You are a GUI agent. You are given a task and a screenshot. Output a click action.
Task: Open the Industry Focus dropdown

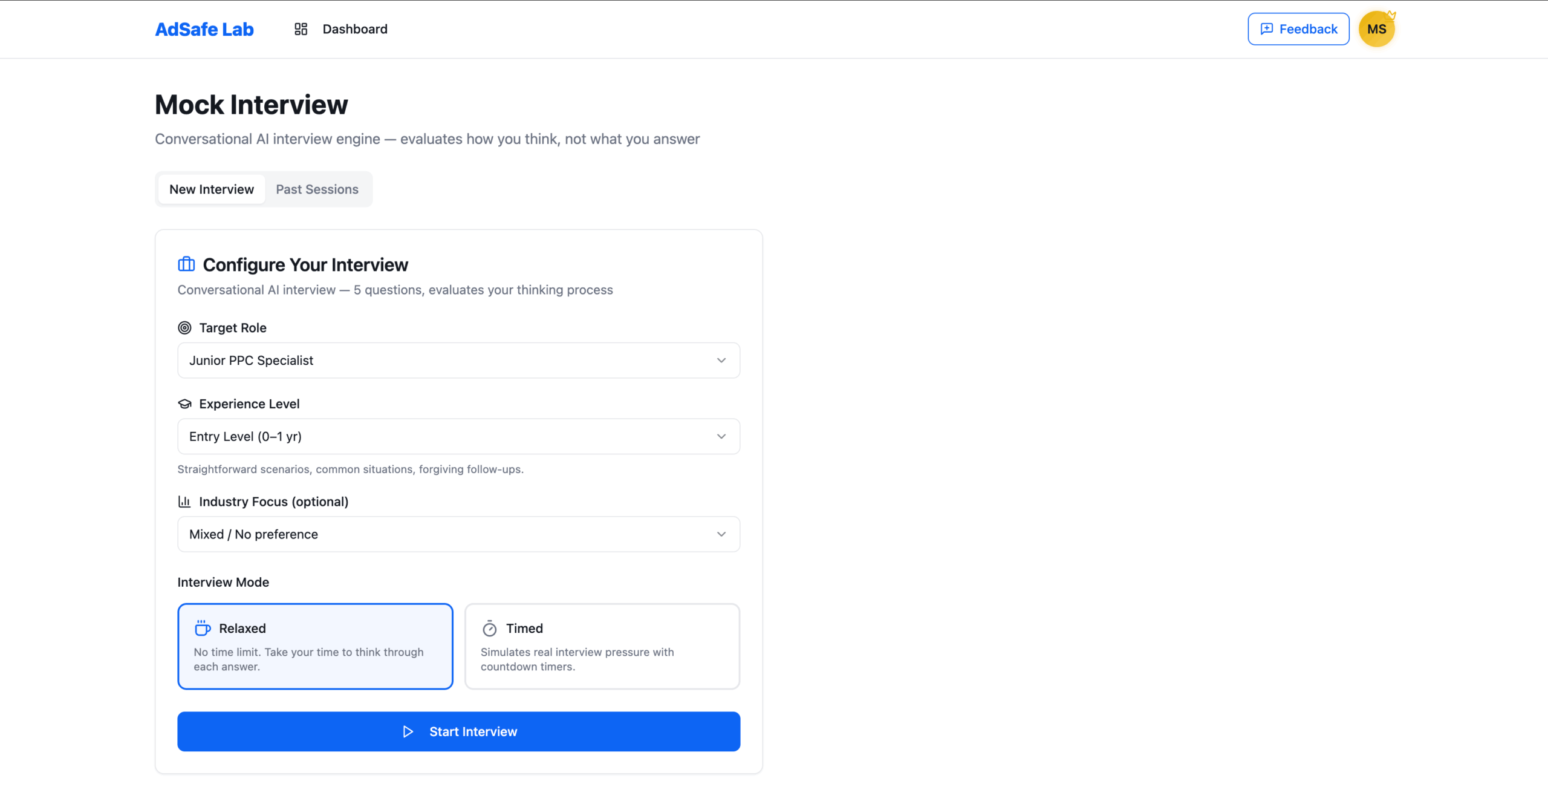pos(458,534)
